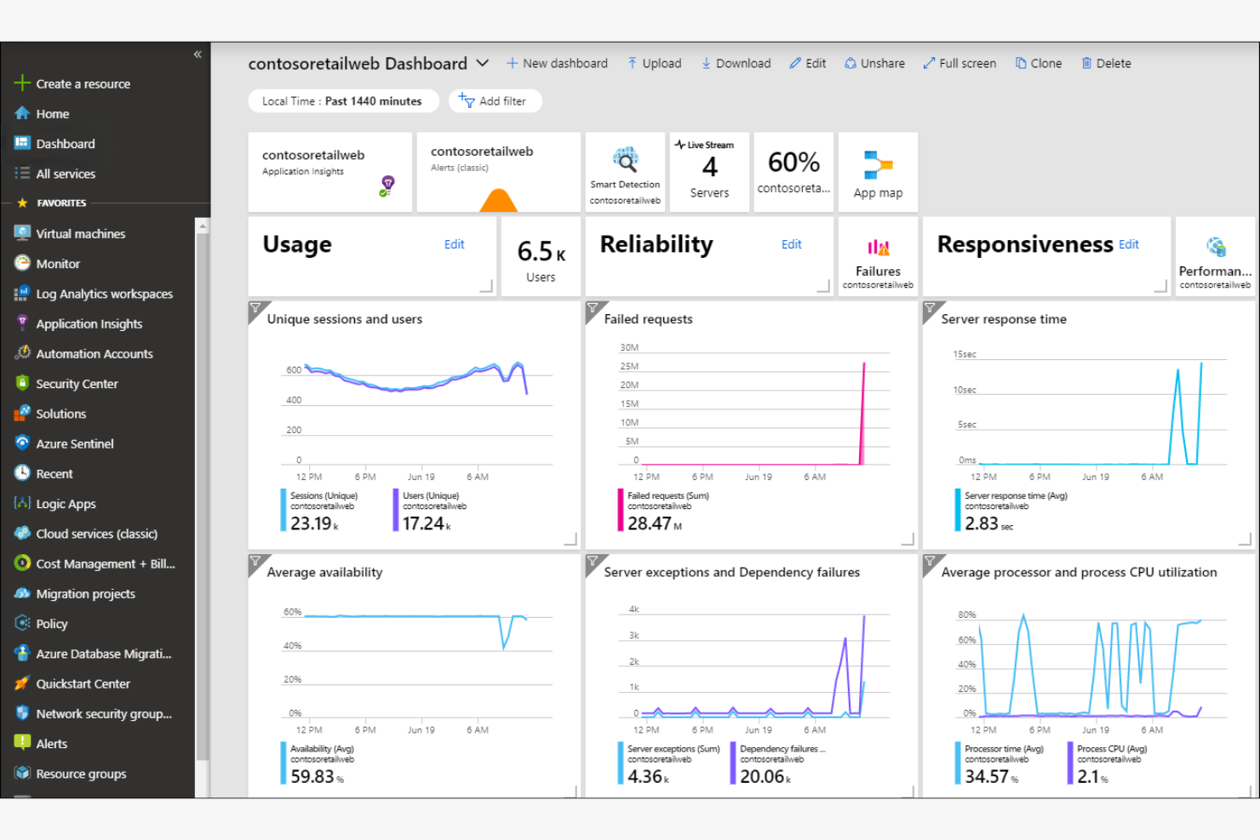Viewport: 1260px width, 840px height.
Task: Open the 6.5 K Users tile
Action: pyautogui.click(x=541, y=256)
